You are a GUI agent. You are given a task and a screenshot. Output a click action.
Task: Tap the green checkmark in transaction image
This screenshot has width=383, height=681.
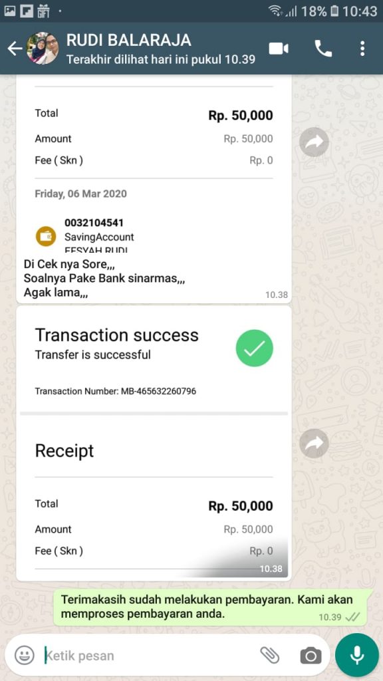point(255,348)
